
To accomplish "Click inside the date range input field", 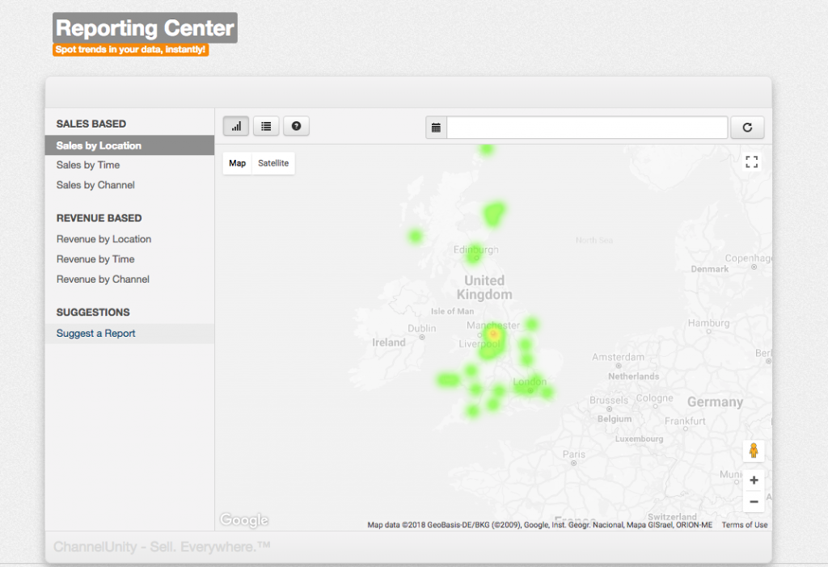I will point(587,128).
